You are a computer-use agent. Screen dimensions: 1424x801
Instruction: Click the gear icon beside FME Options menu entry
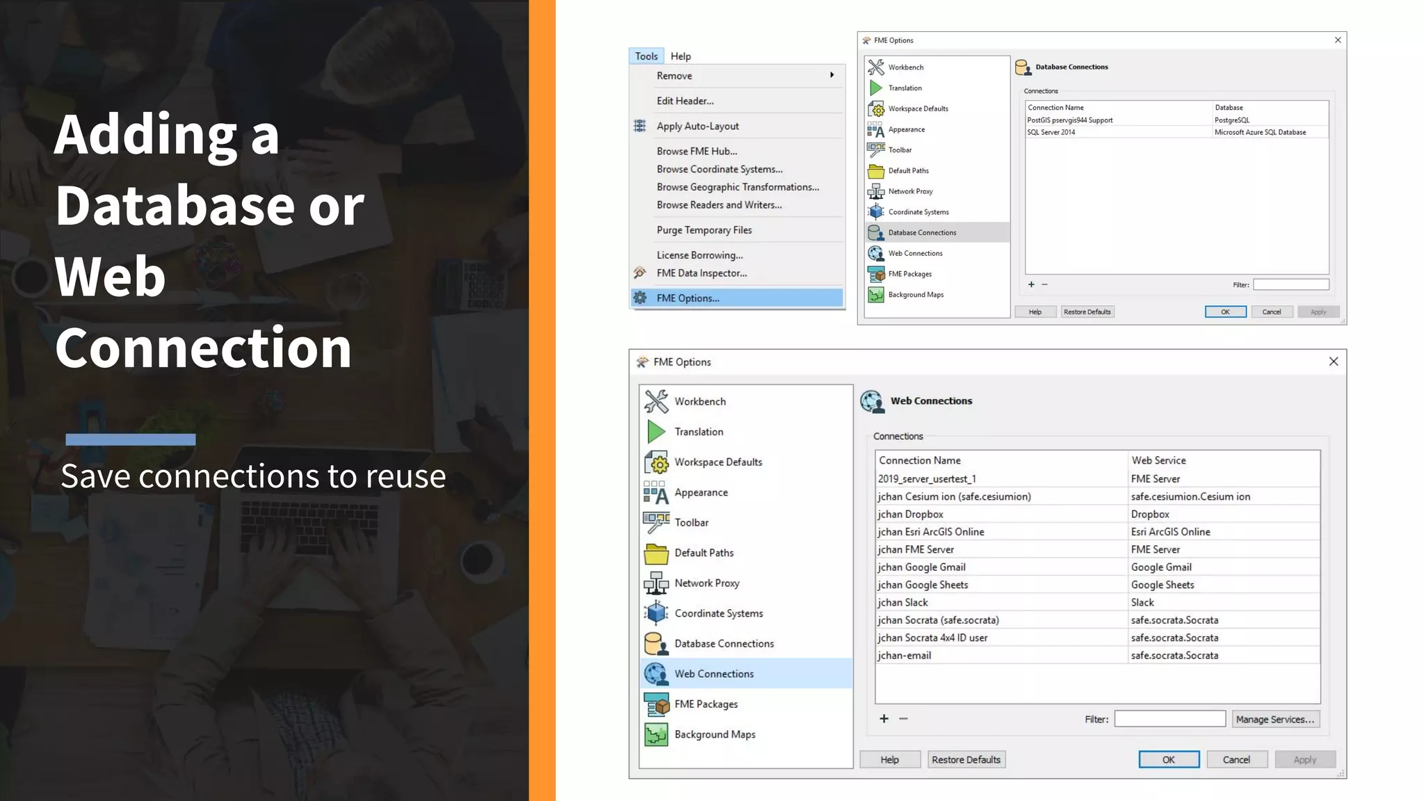click(x=640, y=298)
